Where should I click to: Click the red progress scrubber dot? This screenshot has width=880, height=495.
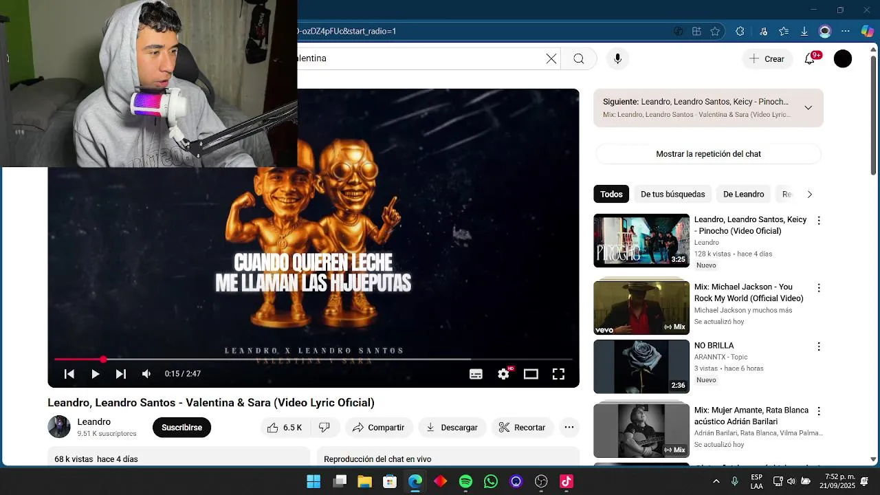[103, 359]
